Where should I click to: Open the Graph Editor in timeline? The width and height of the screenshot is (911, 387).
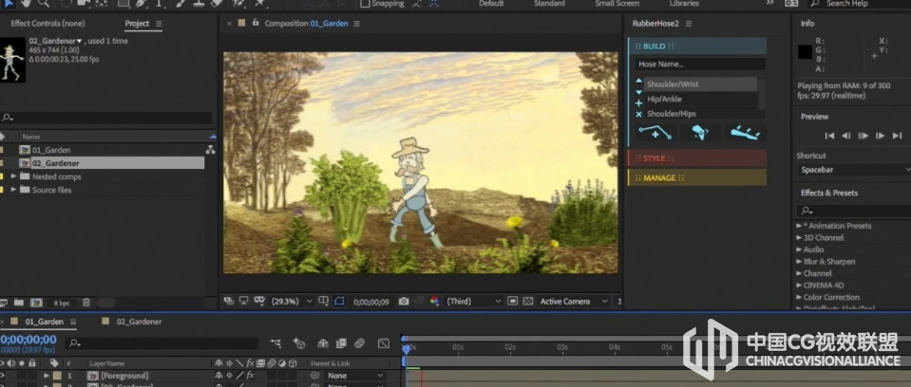point(384,343)
